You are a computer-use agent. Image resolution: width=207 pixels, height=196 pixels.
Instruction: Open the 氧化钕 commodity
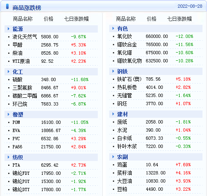coord(124,36)
